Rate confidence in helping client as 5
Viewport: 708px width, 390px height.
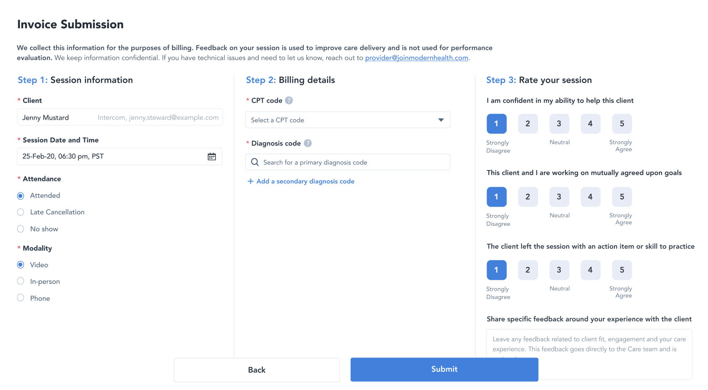pos(622,124)
